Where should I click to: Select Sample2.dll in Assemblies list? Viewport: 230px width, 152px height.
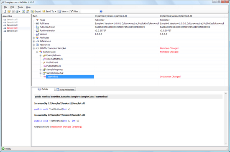pyautogui.click(x=12, y=22)
